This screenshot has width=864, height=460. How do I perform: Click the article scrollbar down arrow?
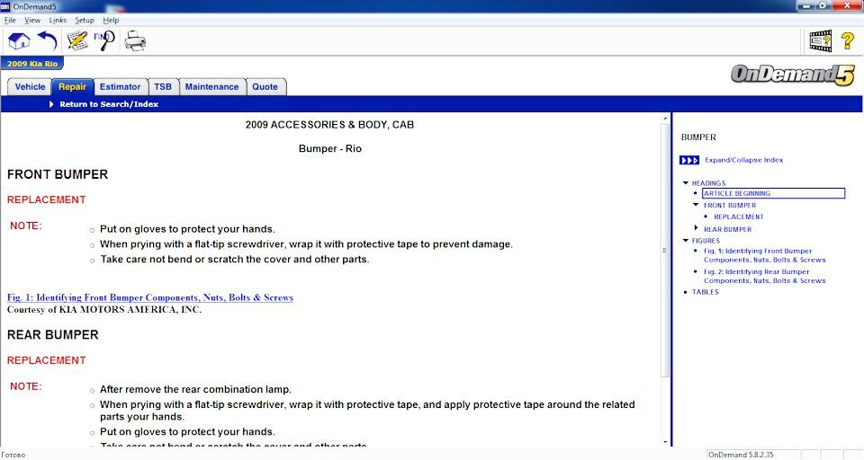pos(666,442)
